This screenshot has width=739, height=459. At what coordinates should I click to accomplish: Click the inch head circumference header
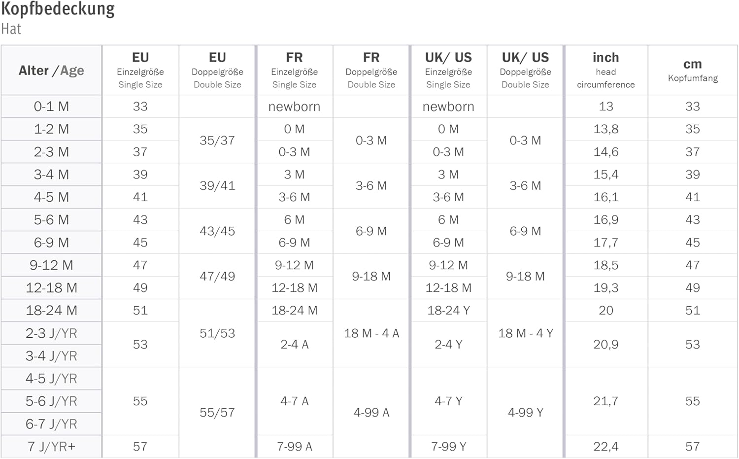coord(605,71)
